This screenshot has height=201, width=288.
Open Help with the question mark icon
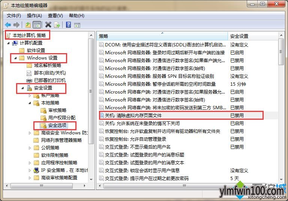[68, 25]
